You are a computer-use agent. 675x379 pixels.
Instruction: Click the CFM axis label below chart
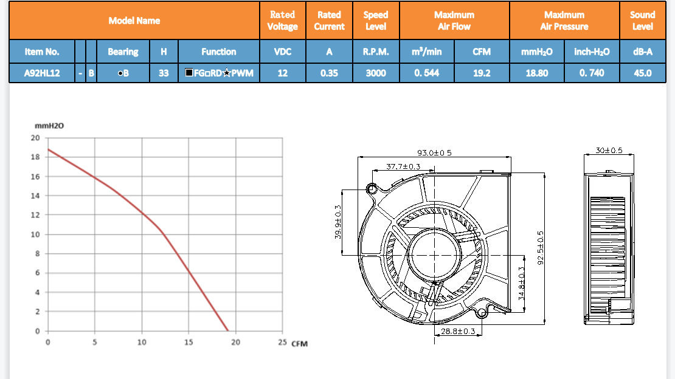click(x=299, y=344)
